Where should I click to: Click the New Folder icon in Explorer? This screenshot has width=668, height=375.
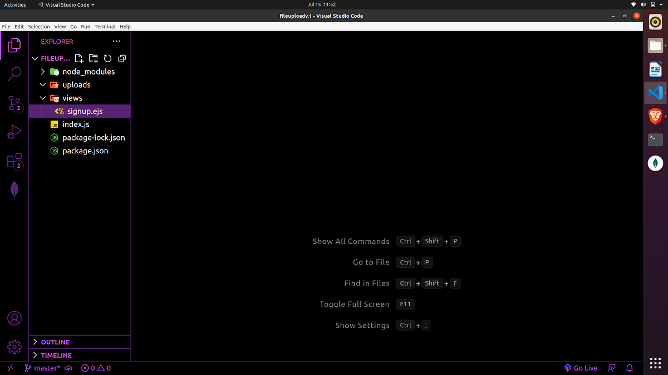tap(93, 58)
